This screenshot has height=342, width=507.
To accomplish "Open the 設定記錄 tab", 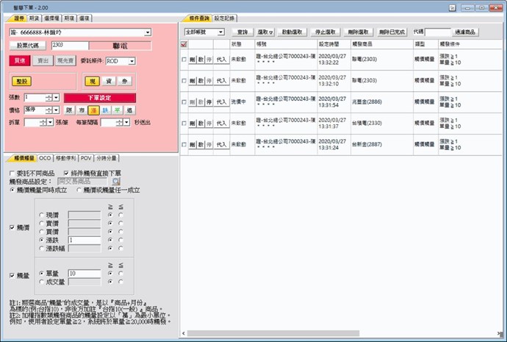I will (x=226, y=17).
